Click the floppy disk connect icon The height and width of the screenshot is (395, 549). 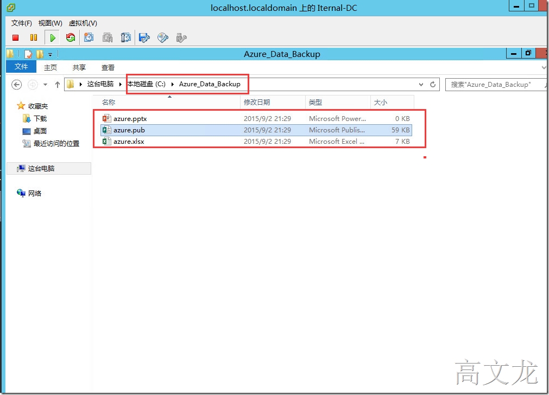(144, 38)
